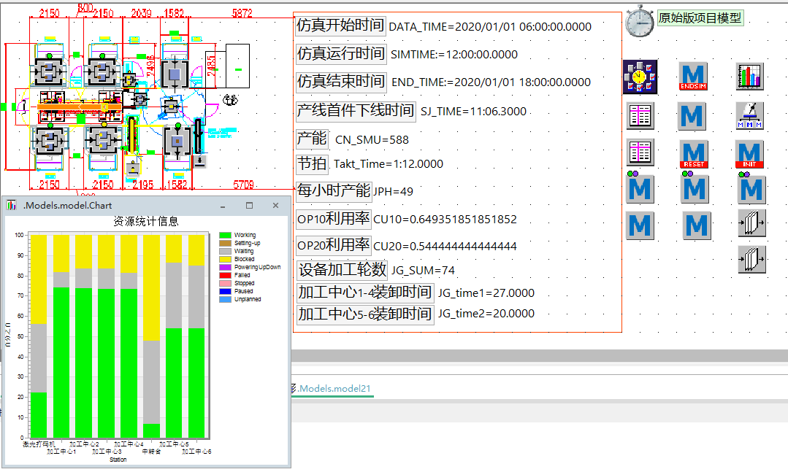Select the 设备加工轮数 button

[341, 269]
